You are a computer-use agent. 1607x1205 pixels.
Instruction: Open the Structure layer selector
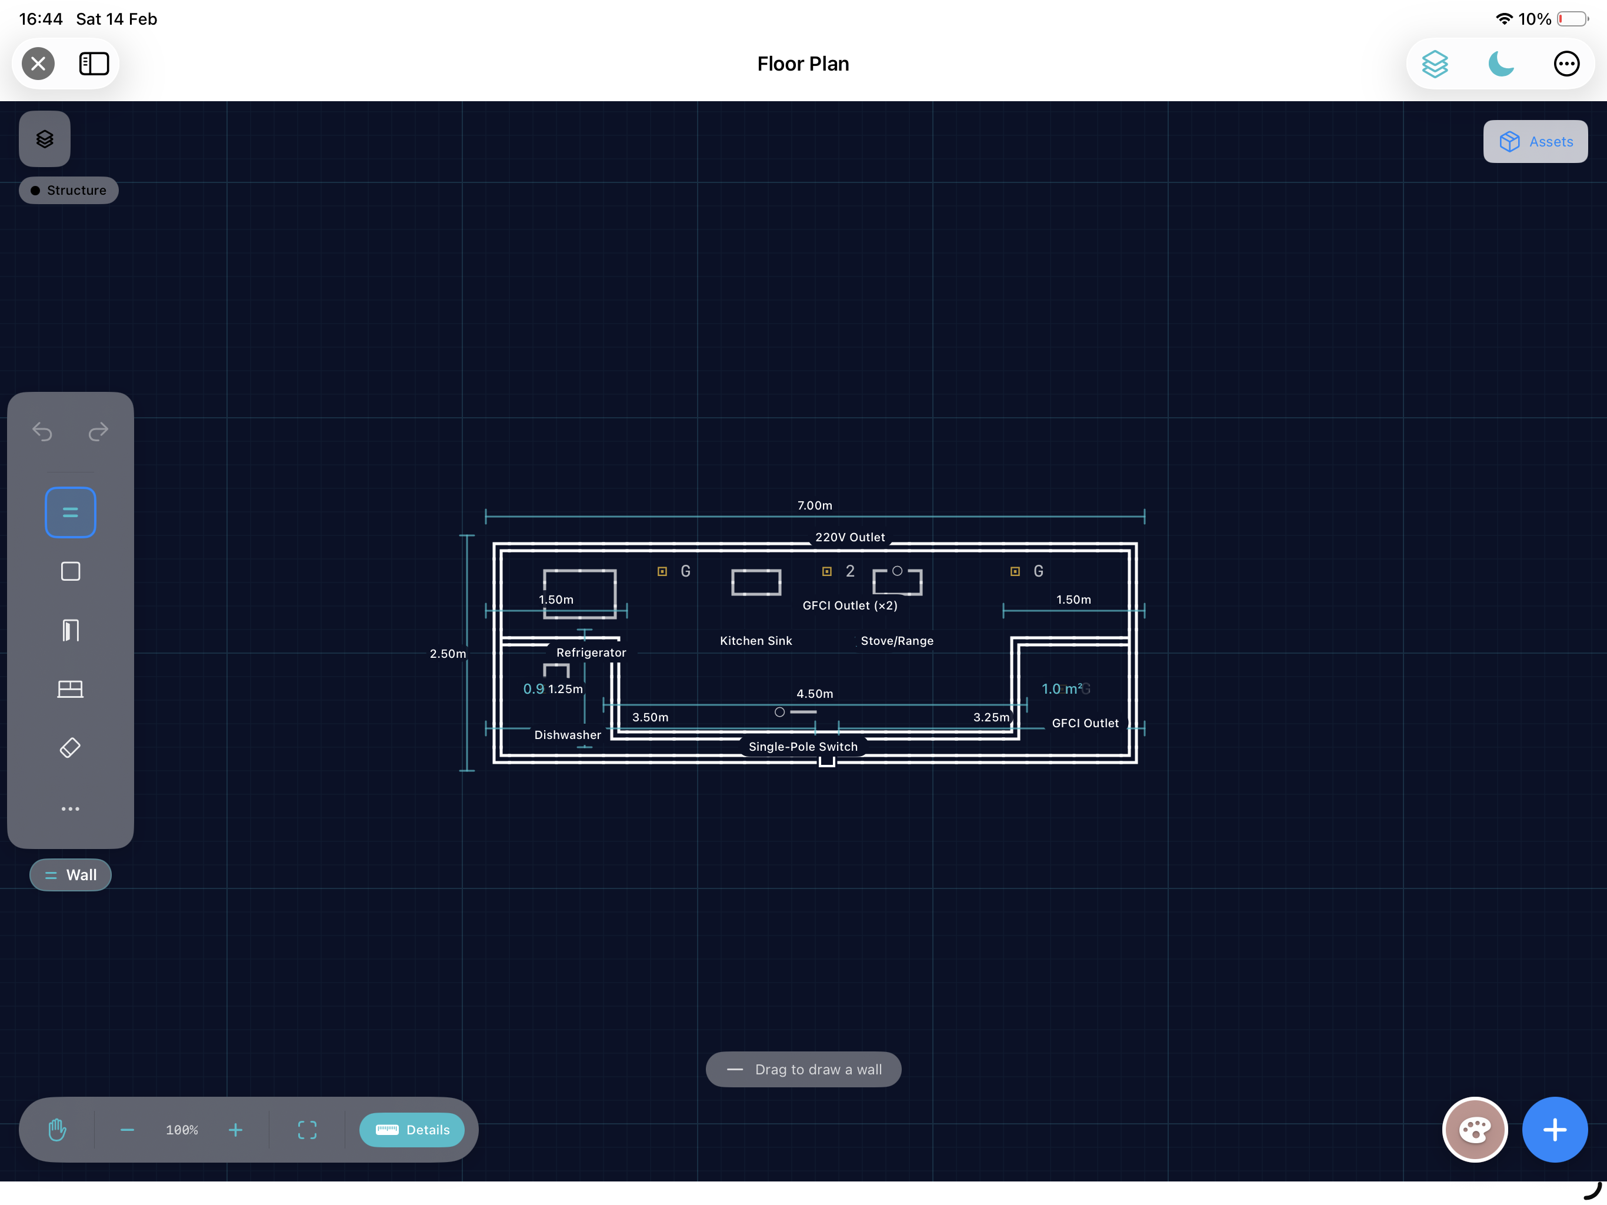[68, 189]
